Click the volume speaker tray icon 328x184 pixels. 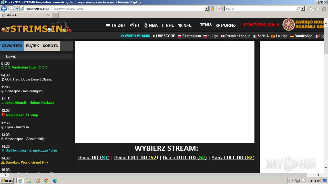click(x=291, y=181)
